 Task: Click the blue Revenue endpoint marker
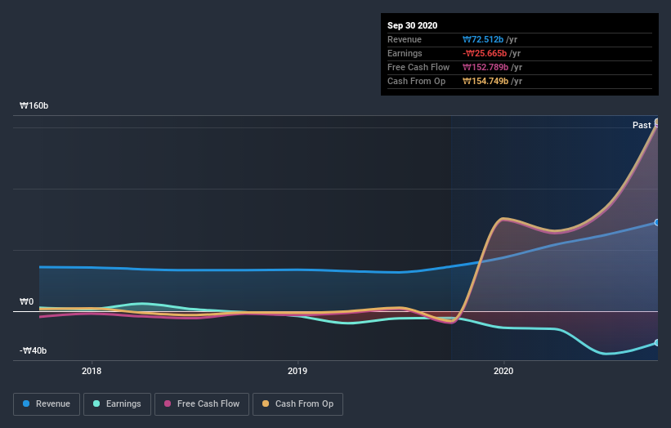657,222
